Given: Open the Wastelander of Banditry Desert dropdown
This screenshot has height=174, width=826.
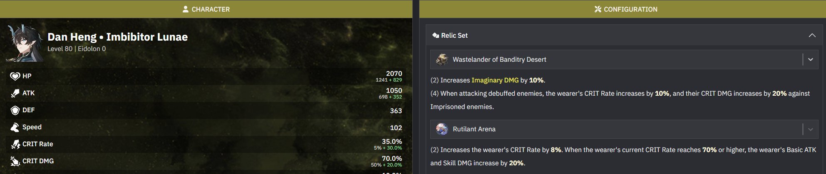Looking at the screenshot, I should pos(810,60).
